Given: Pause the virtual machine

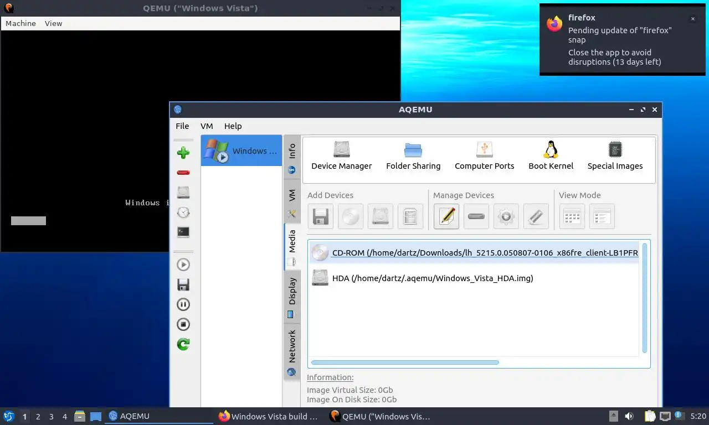Looking at the screenshot, I should [183, 305].
